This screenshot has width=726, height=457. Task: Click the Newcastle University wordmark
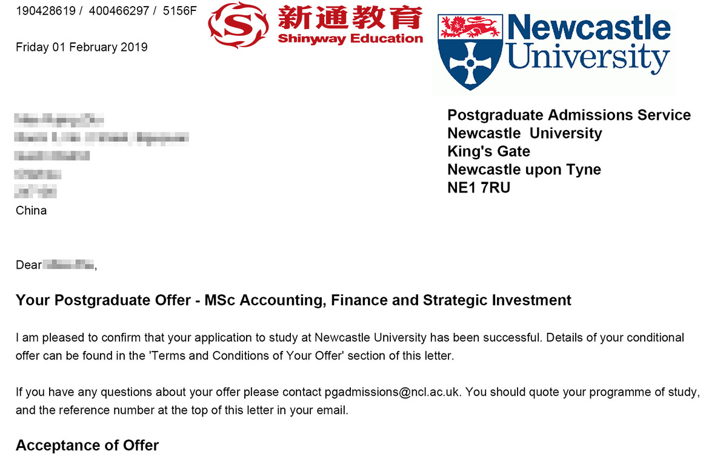point(588,42)
